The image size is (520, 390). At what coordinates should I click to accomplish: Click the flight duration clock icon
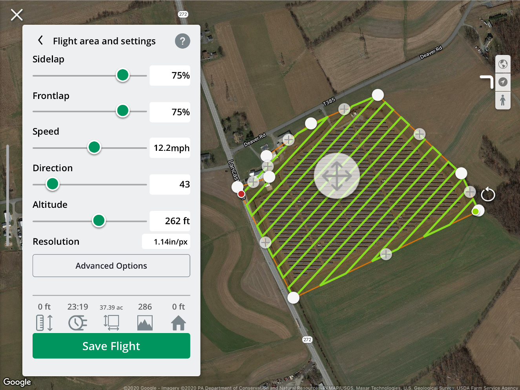(78, 323)
